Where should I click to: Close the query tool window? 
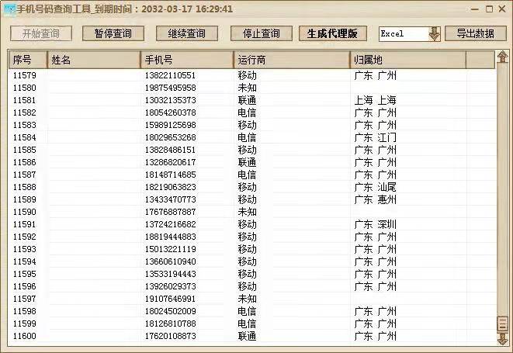click(502, 9)
